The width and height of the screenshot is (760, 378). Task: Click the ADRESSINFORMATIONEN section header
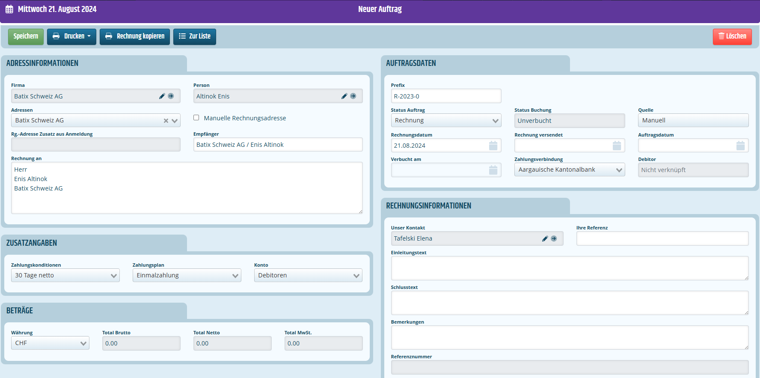click(x=42, y=63)
